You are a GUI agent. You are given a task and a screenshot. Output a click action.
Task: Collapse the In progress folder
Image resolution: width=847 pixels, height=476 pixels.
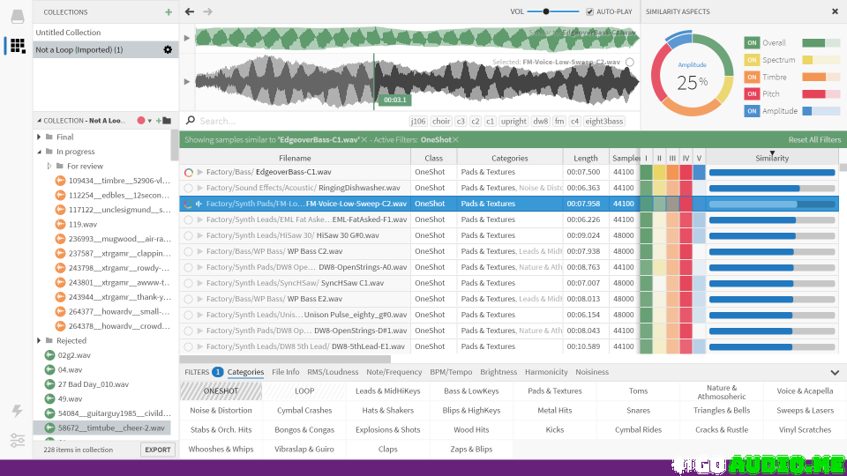click(40, 152)
